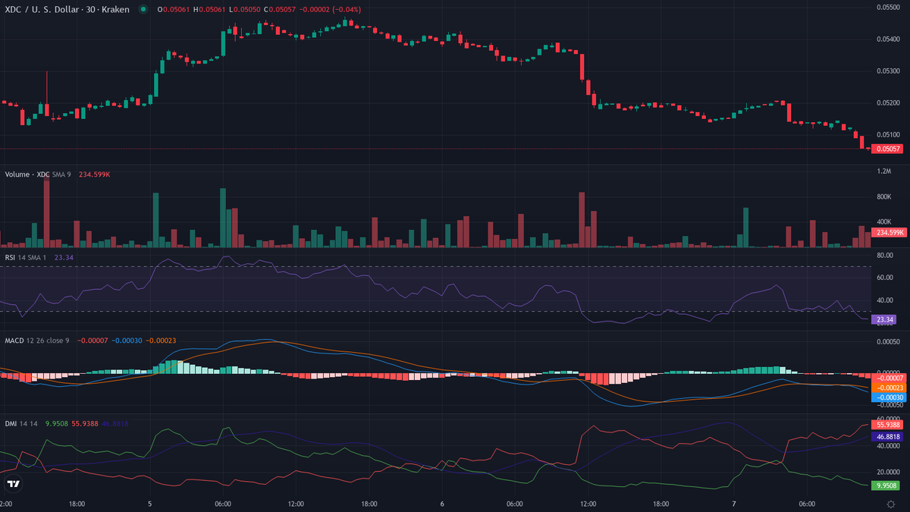This screenshot has height=512, width=910.
Task: Click the change percent (−0.04%) text
Action: (x=345, y=9)
